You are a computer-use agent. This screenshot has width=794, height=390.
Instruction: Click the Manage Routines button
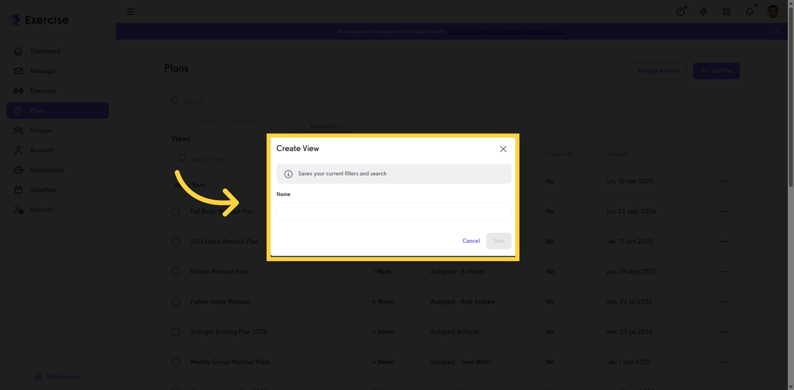tap(659, 71)
